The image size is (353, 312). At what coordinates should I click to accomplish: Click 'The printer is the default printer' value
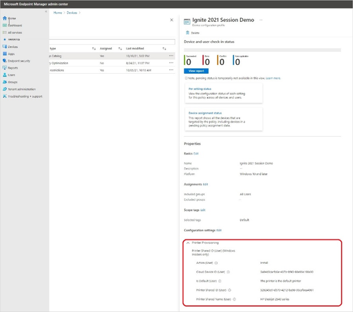coord(280,281)
